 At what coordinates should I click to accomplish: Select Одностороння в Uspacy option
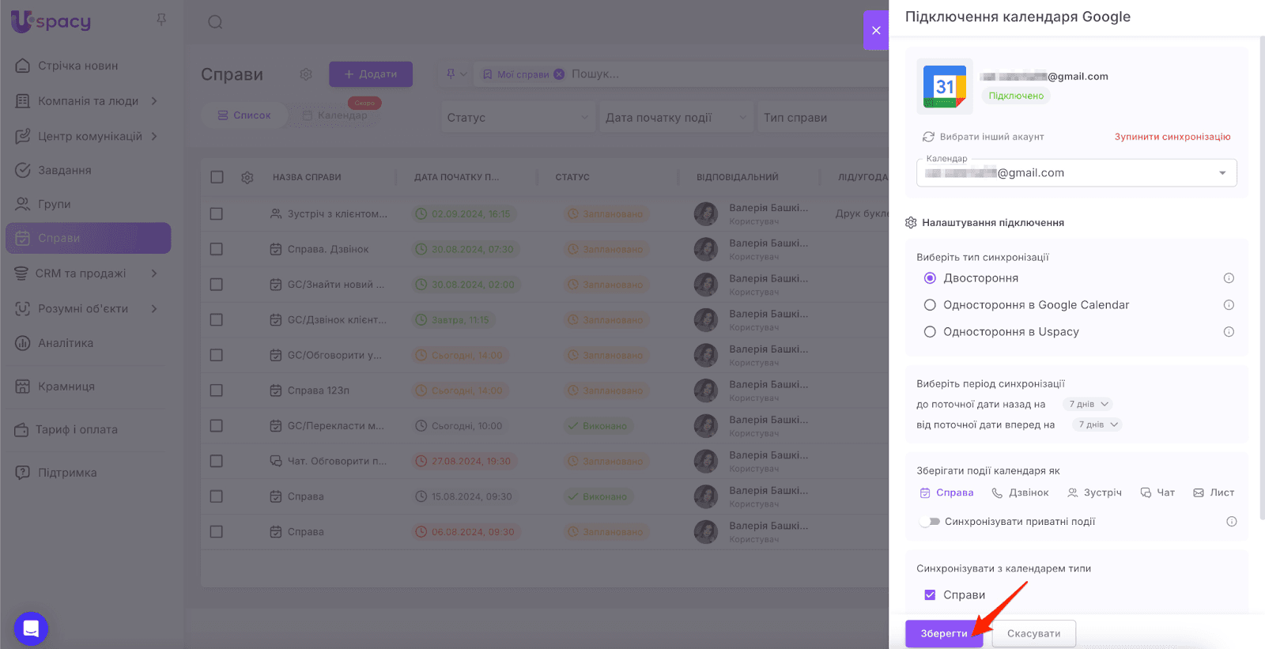[930, 332]
